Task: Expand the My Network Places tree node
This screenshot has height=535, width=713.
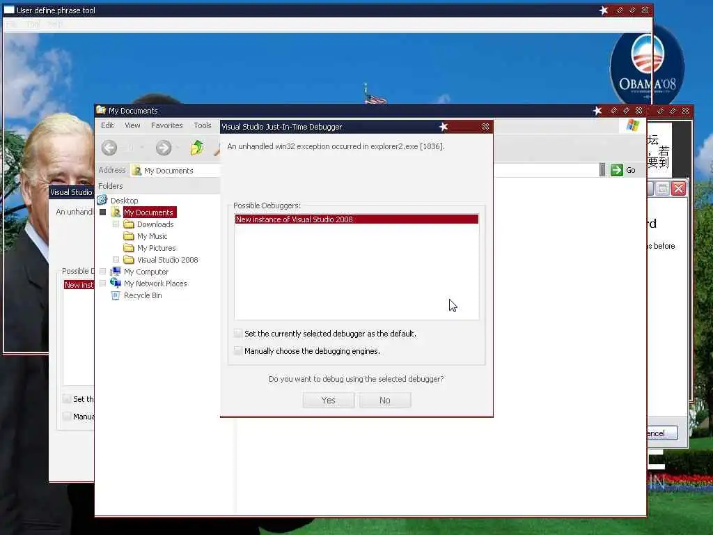Action: click(x=103, y=284)
